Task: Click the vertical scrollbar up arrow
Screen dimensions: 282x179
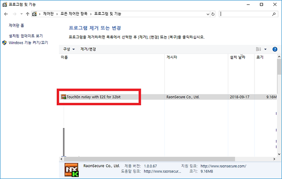Action: [x=279, y=57]
